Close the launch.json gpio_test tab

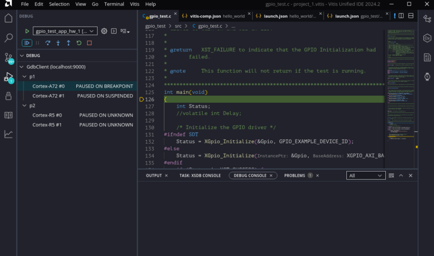pos(387,14)
